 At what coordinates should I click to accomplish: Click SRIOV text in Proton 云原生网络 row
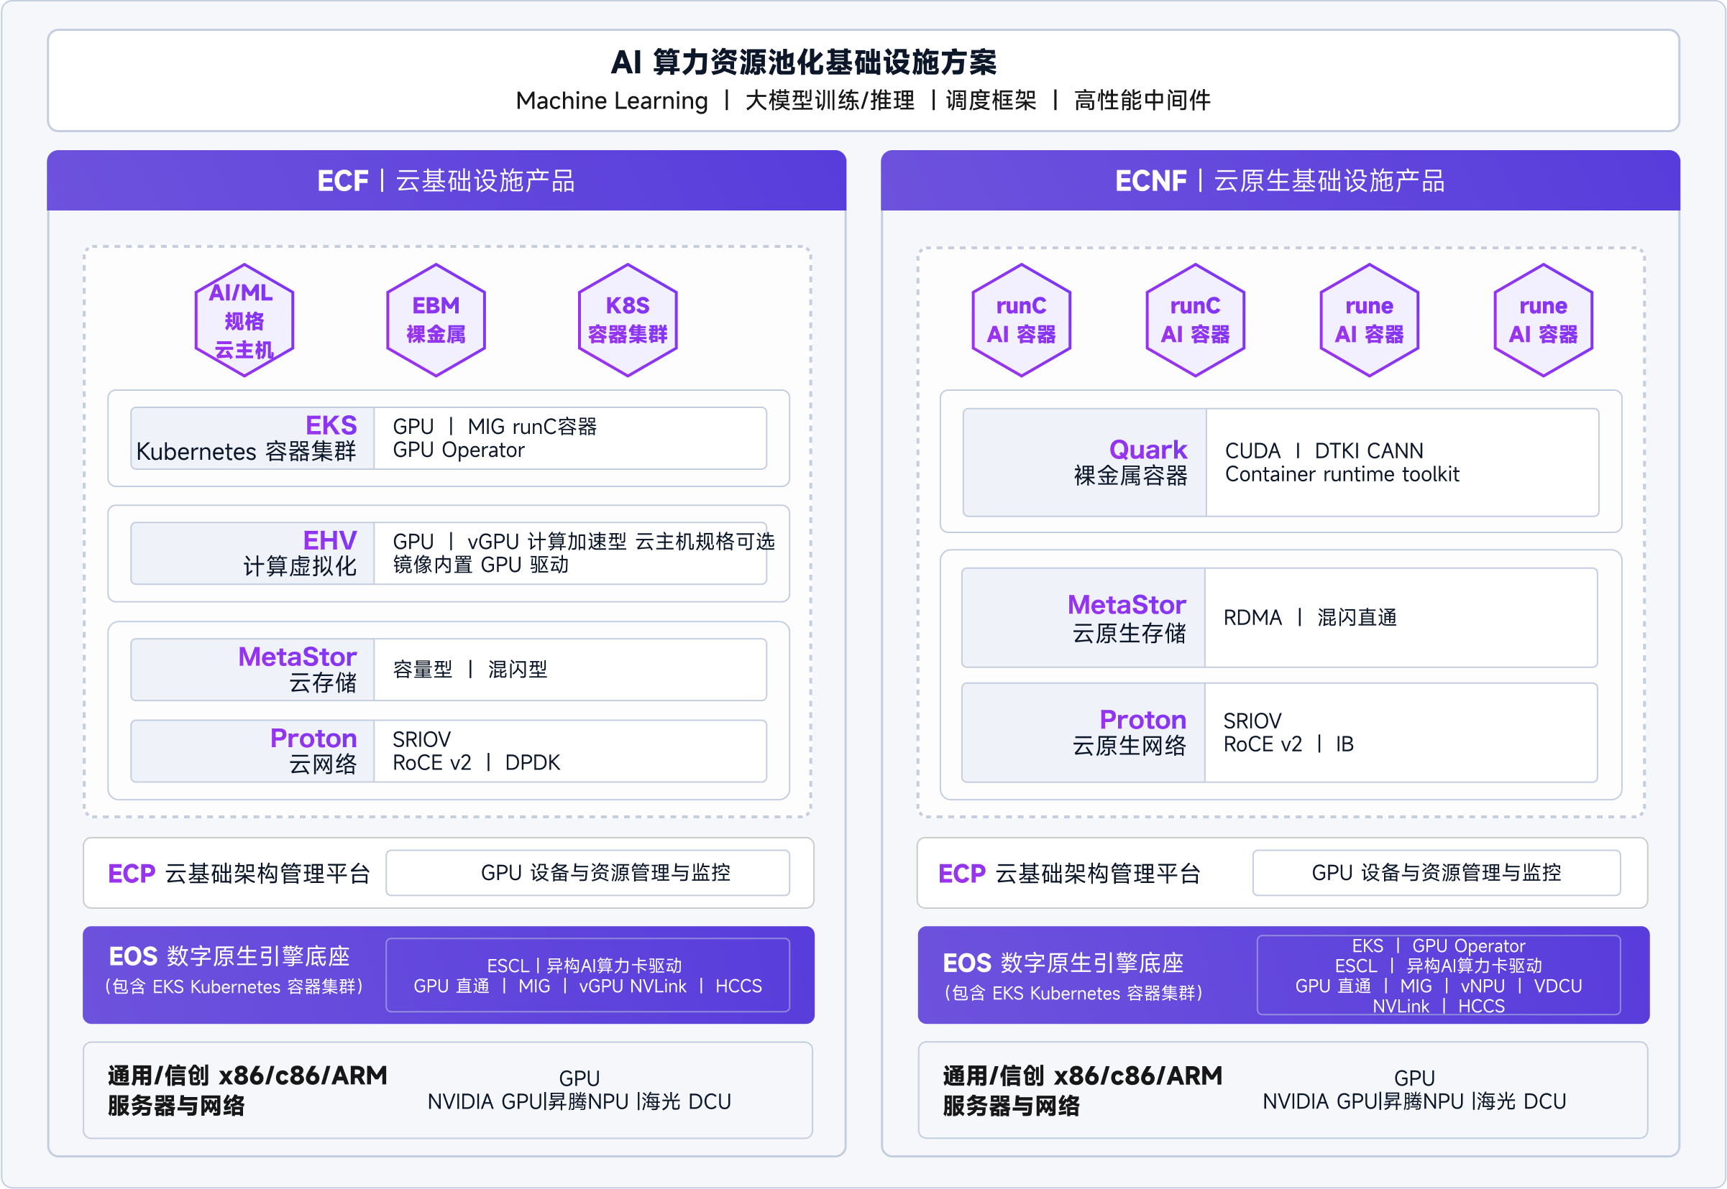coord(1253,721)
